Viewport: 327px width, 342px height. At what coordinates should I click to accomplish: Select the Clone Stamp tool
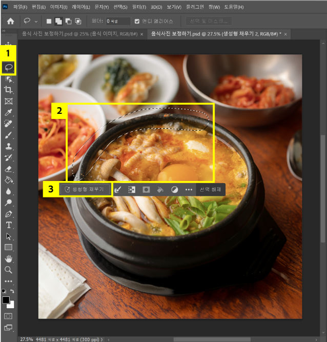pyautogui.click(x=9, y=146)
